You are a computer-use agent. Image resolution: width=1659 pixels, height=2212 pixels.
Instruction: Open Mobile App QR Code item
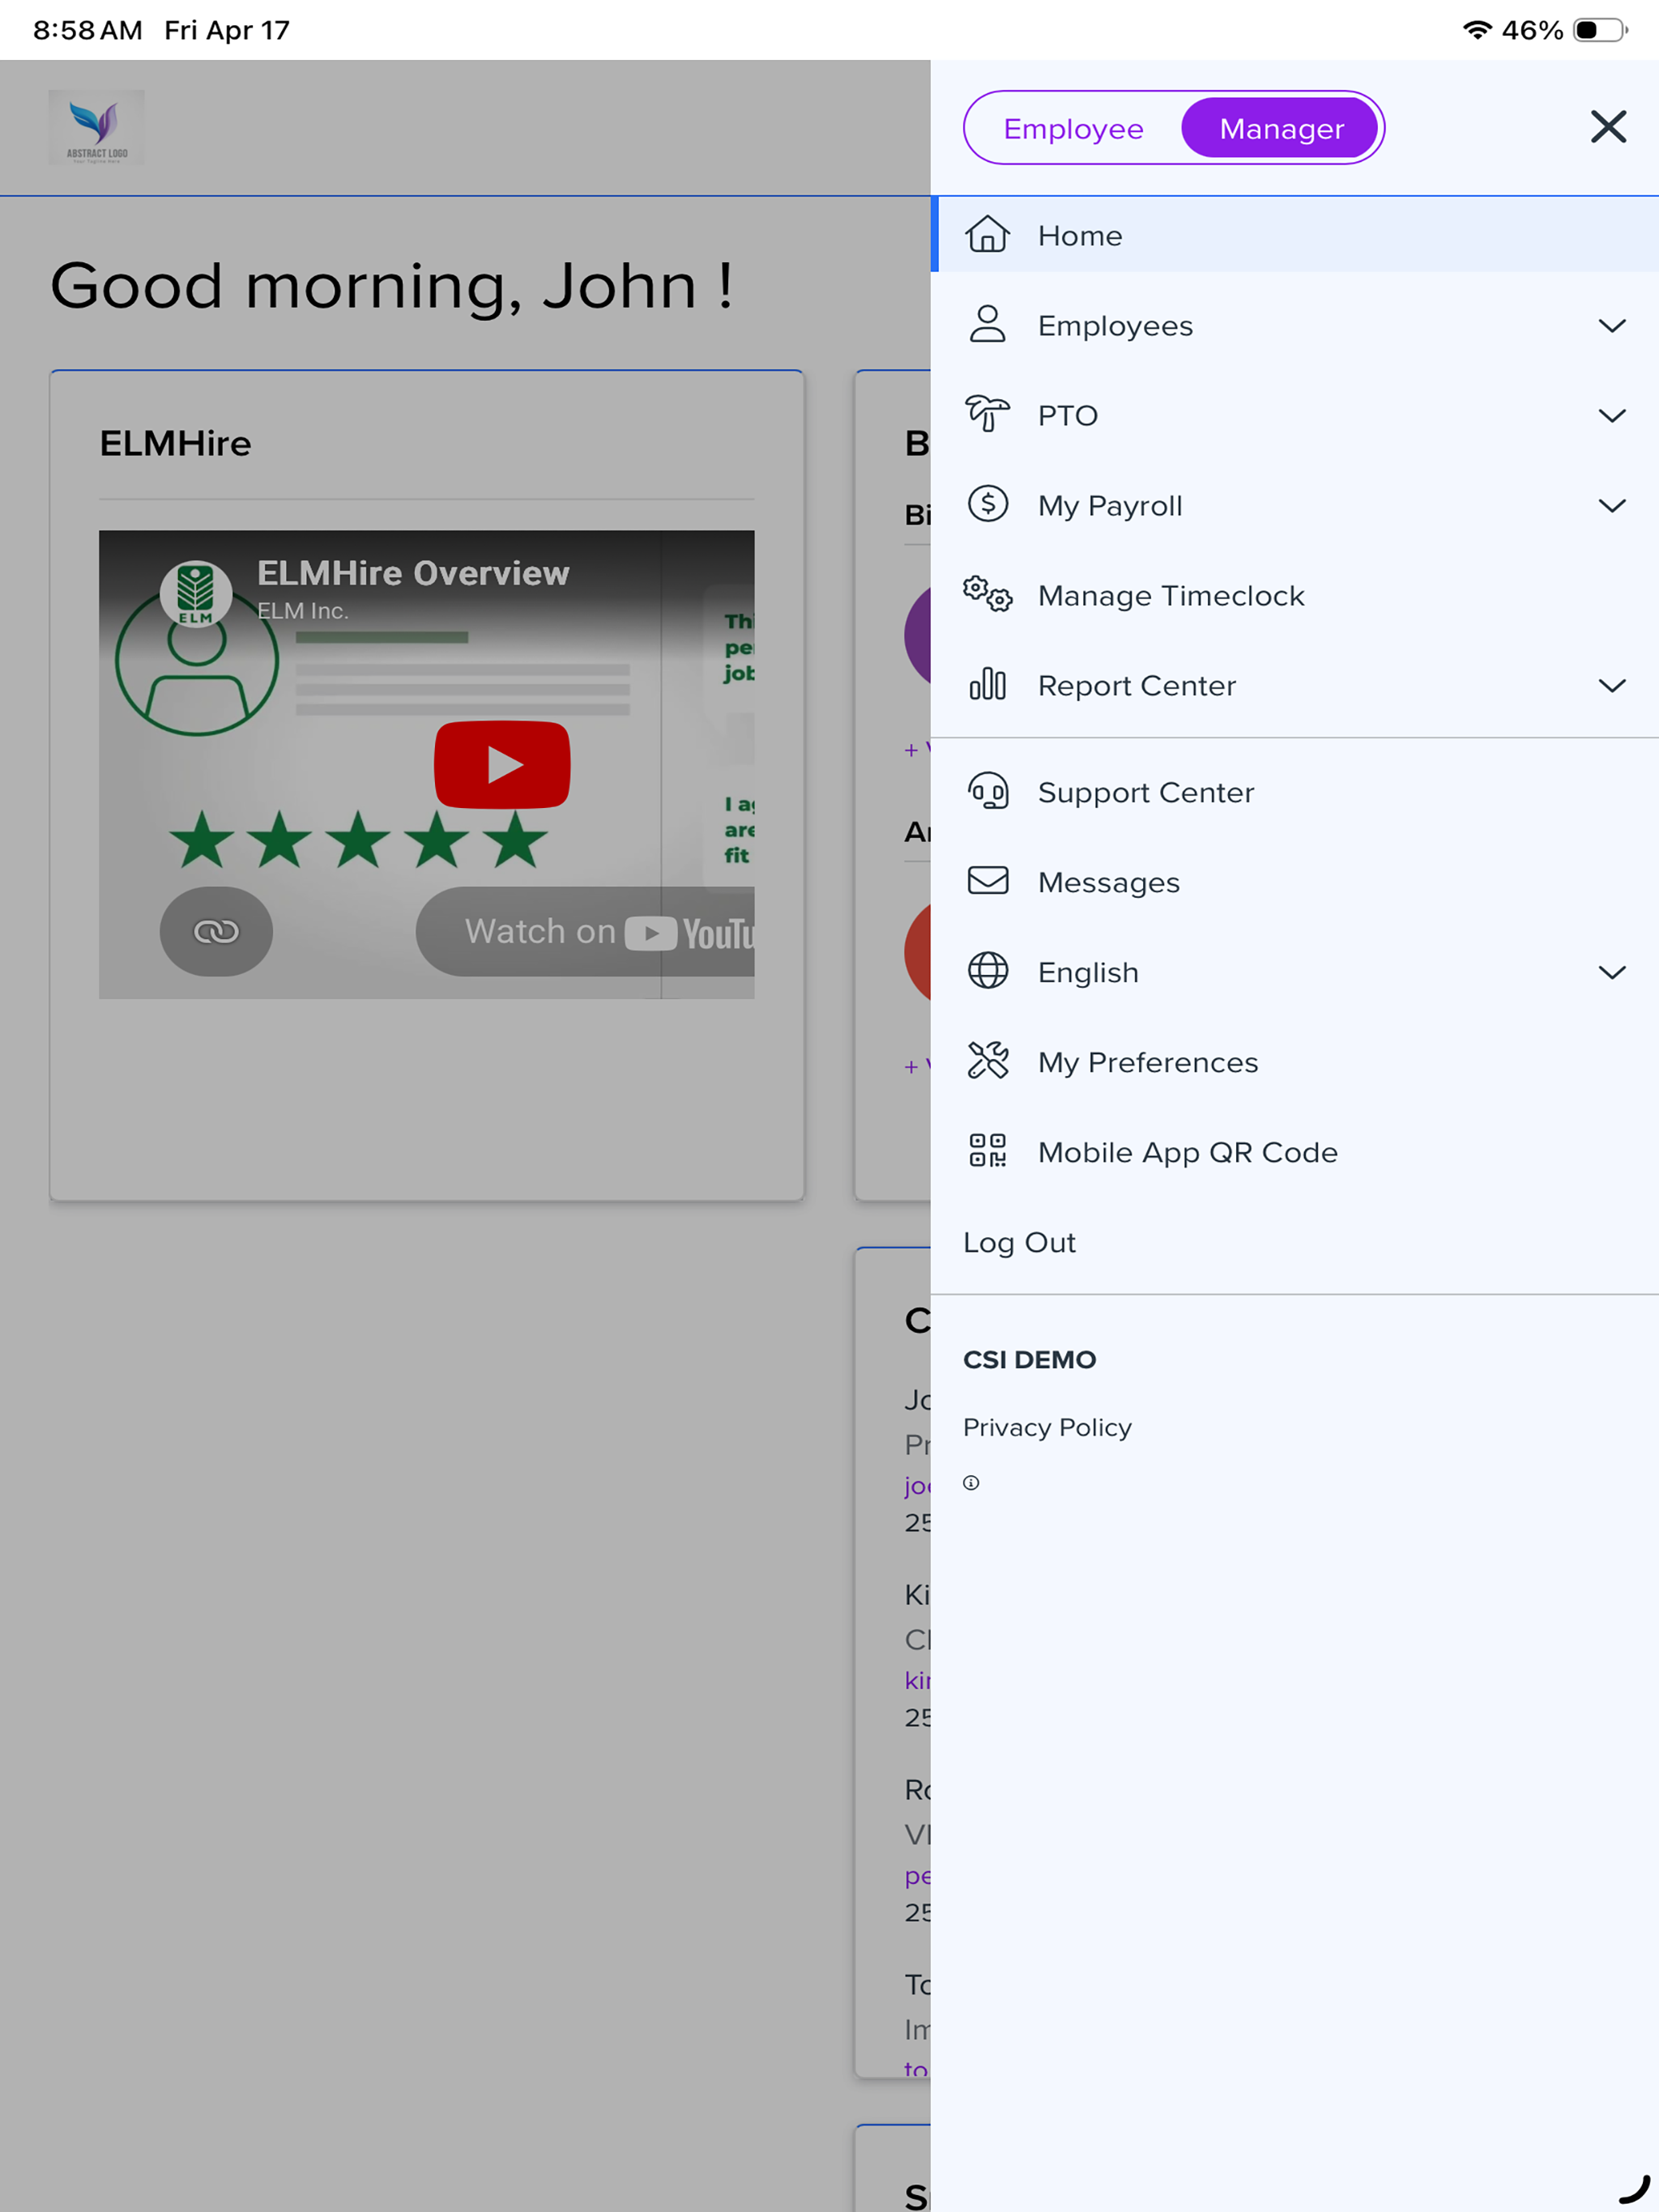1294,1153
